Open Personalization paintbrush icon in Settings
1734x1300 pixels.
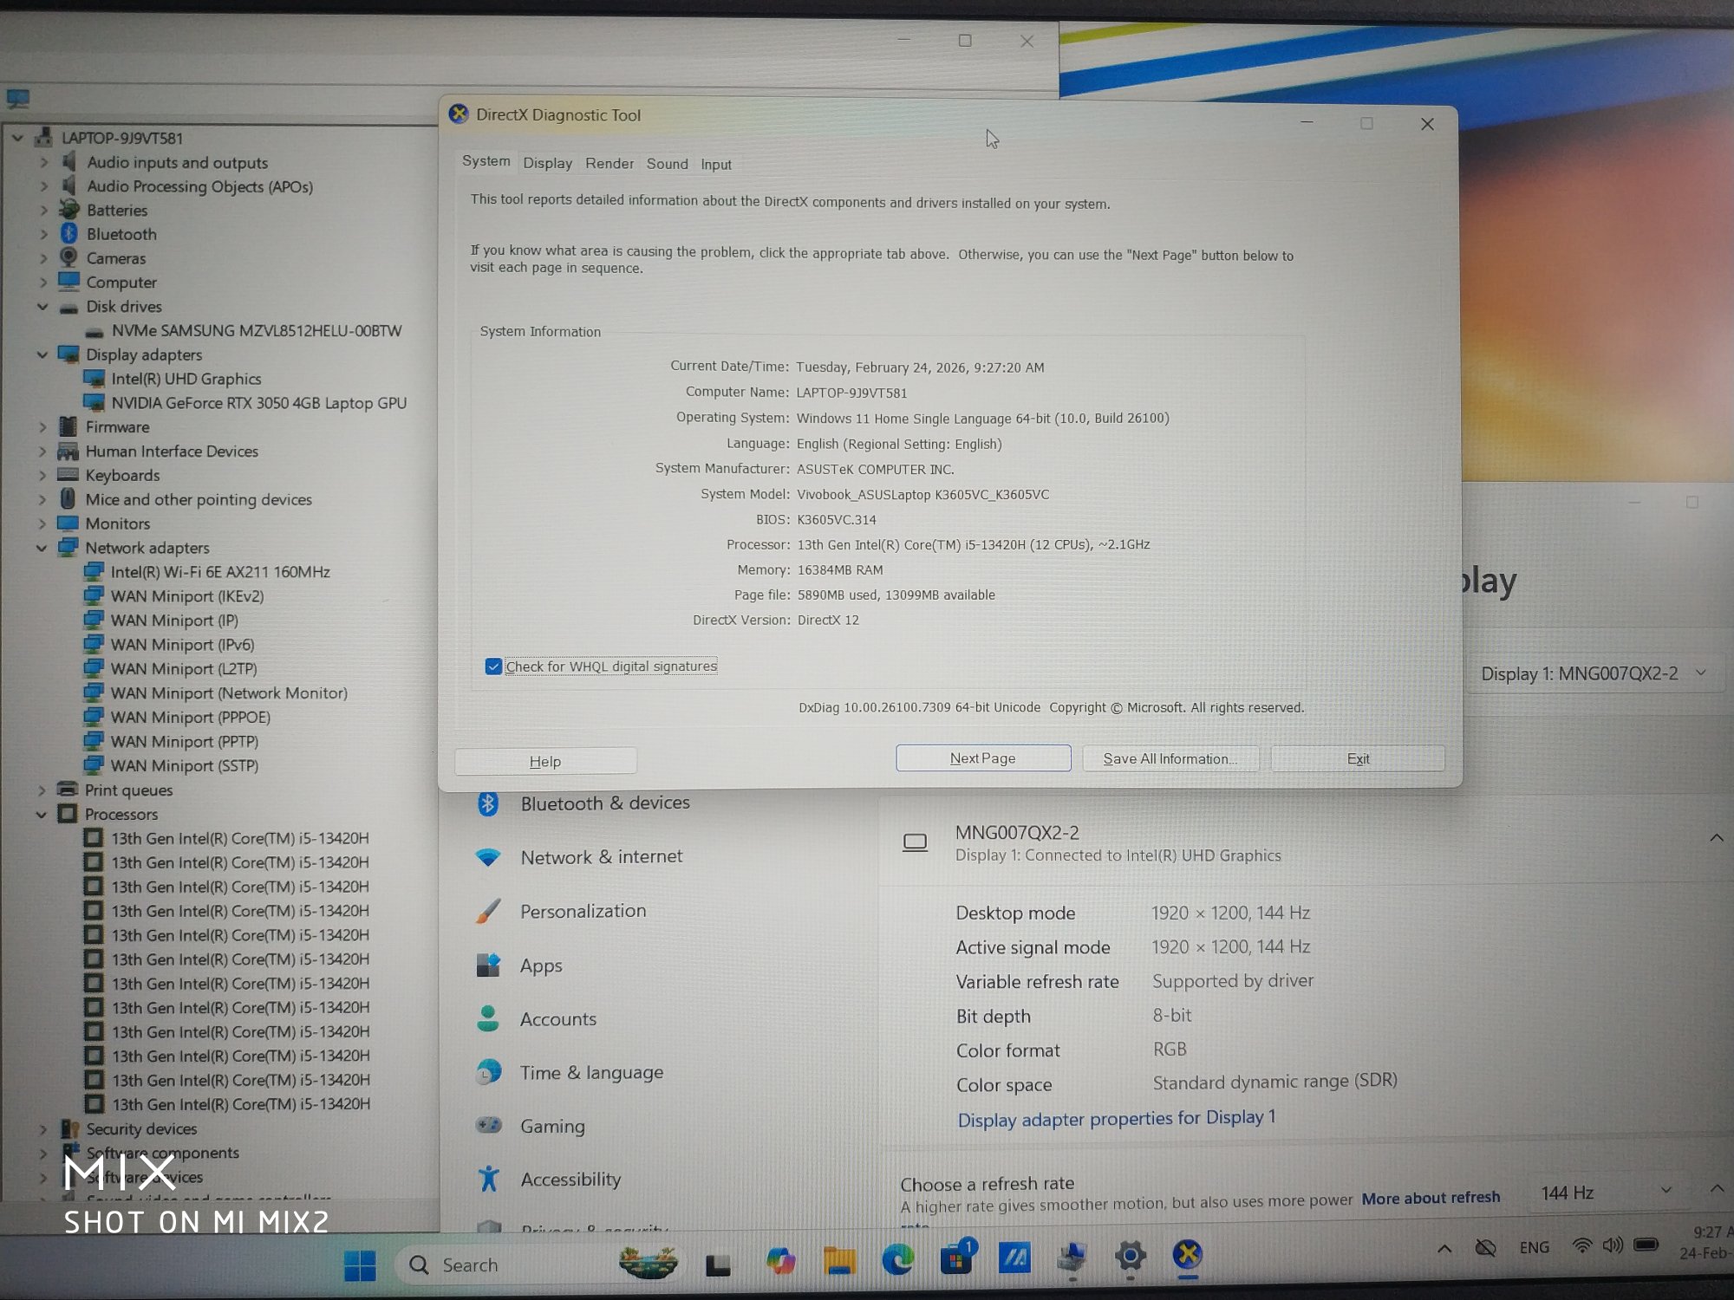click(x=488, y=911)
